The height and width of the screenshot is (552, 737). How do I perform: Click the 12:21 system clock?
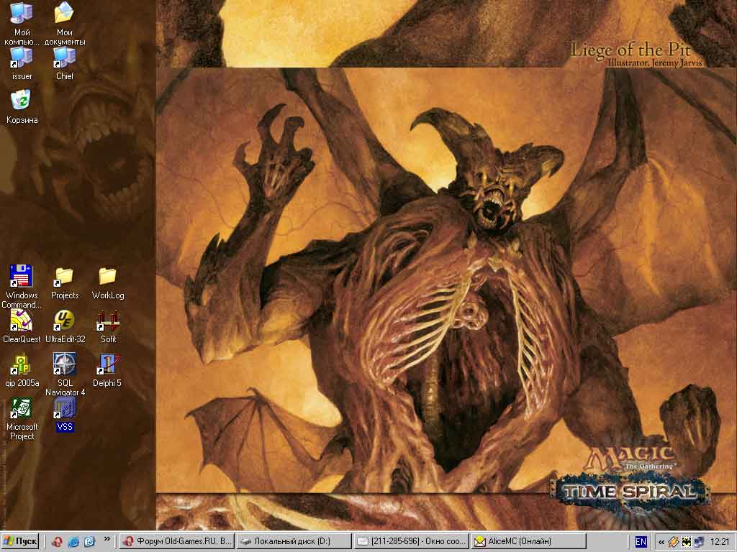[720, 542]
